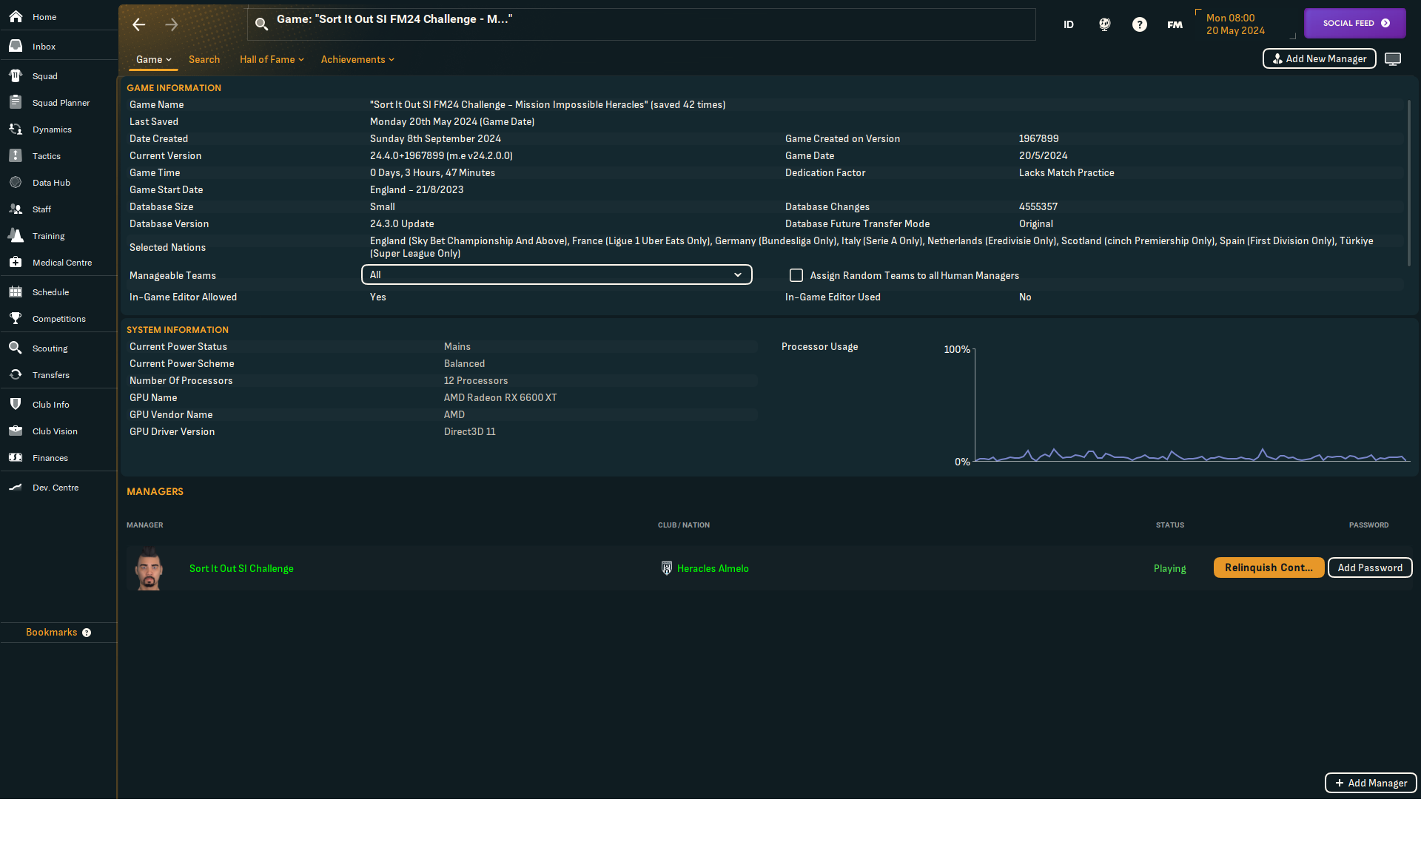This screenshot has height=859, width=1421.
Task: Open the help question mark icon
Action: 1140,24
